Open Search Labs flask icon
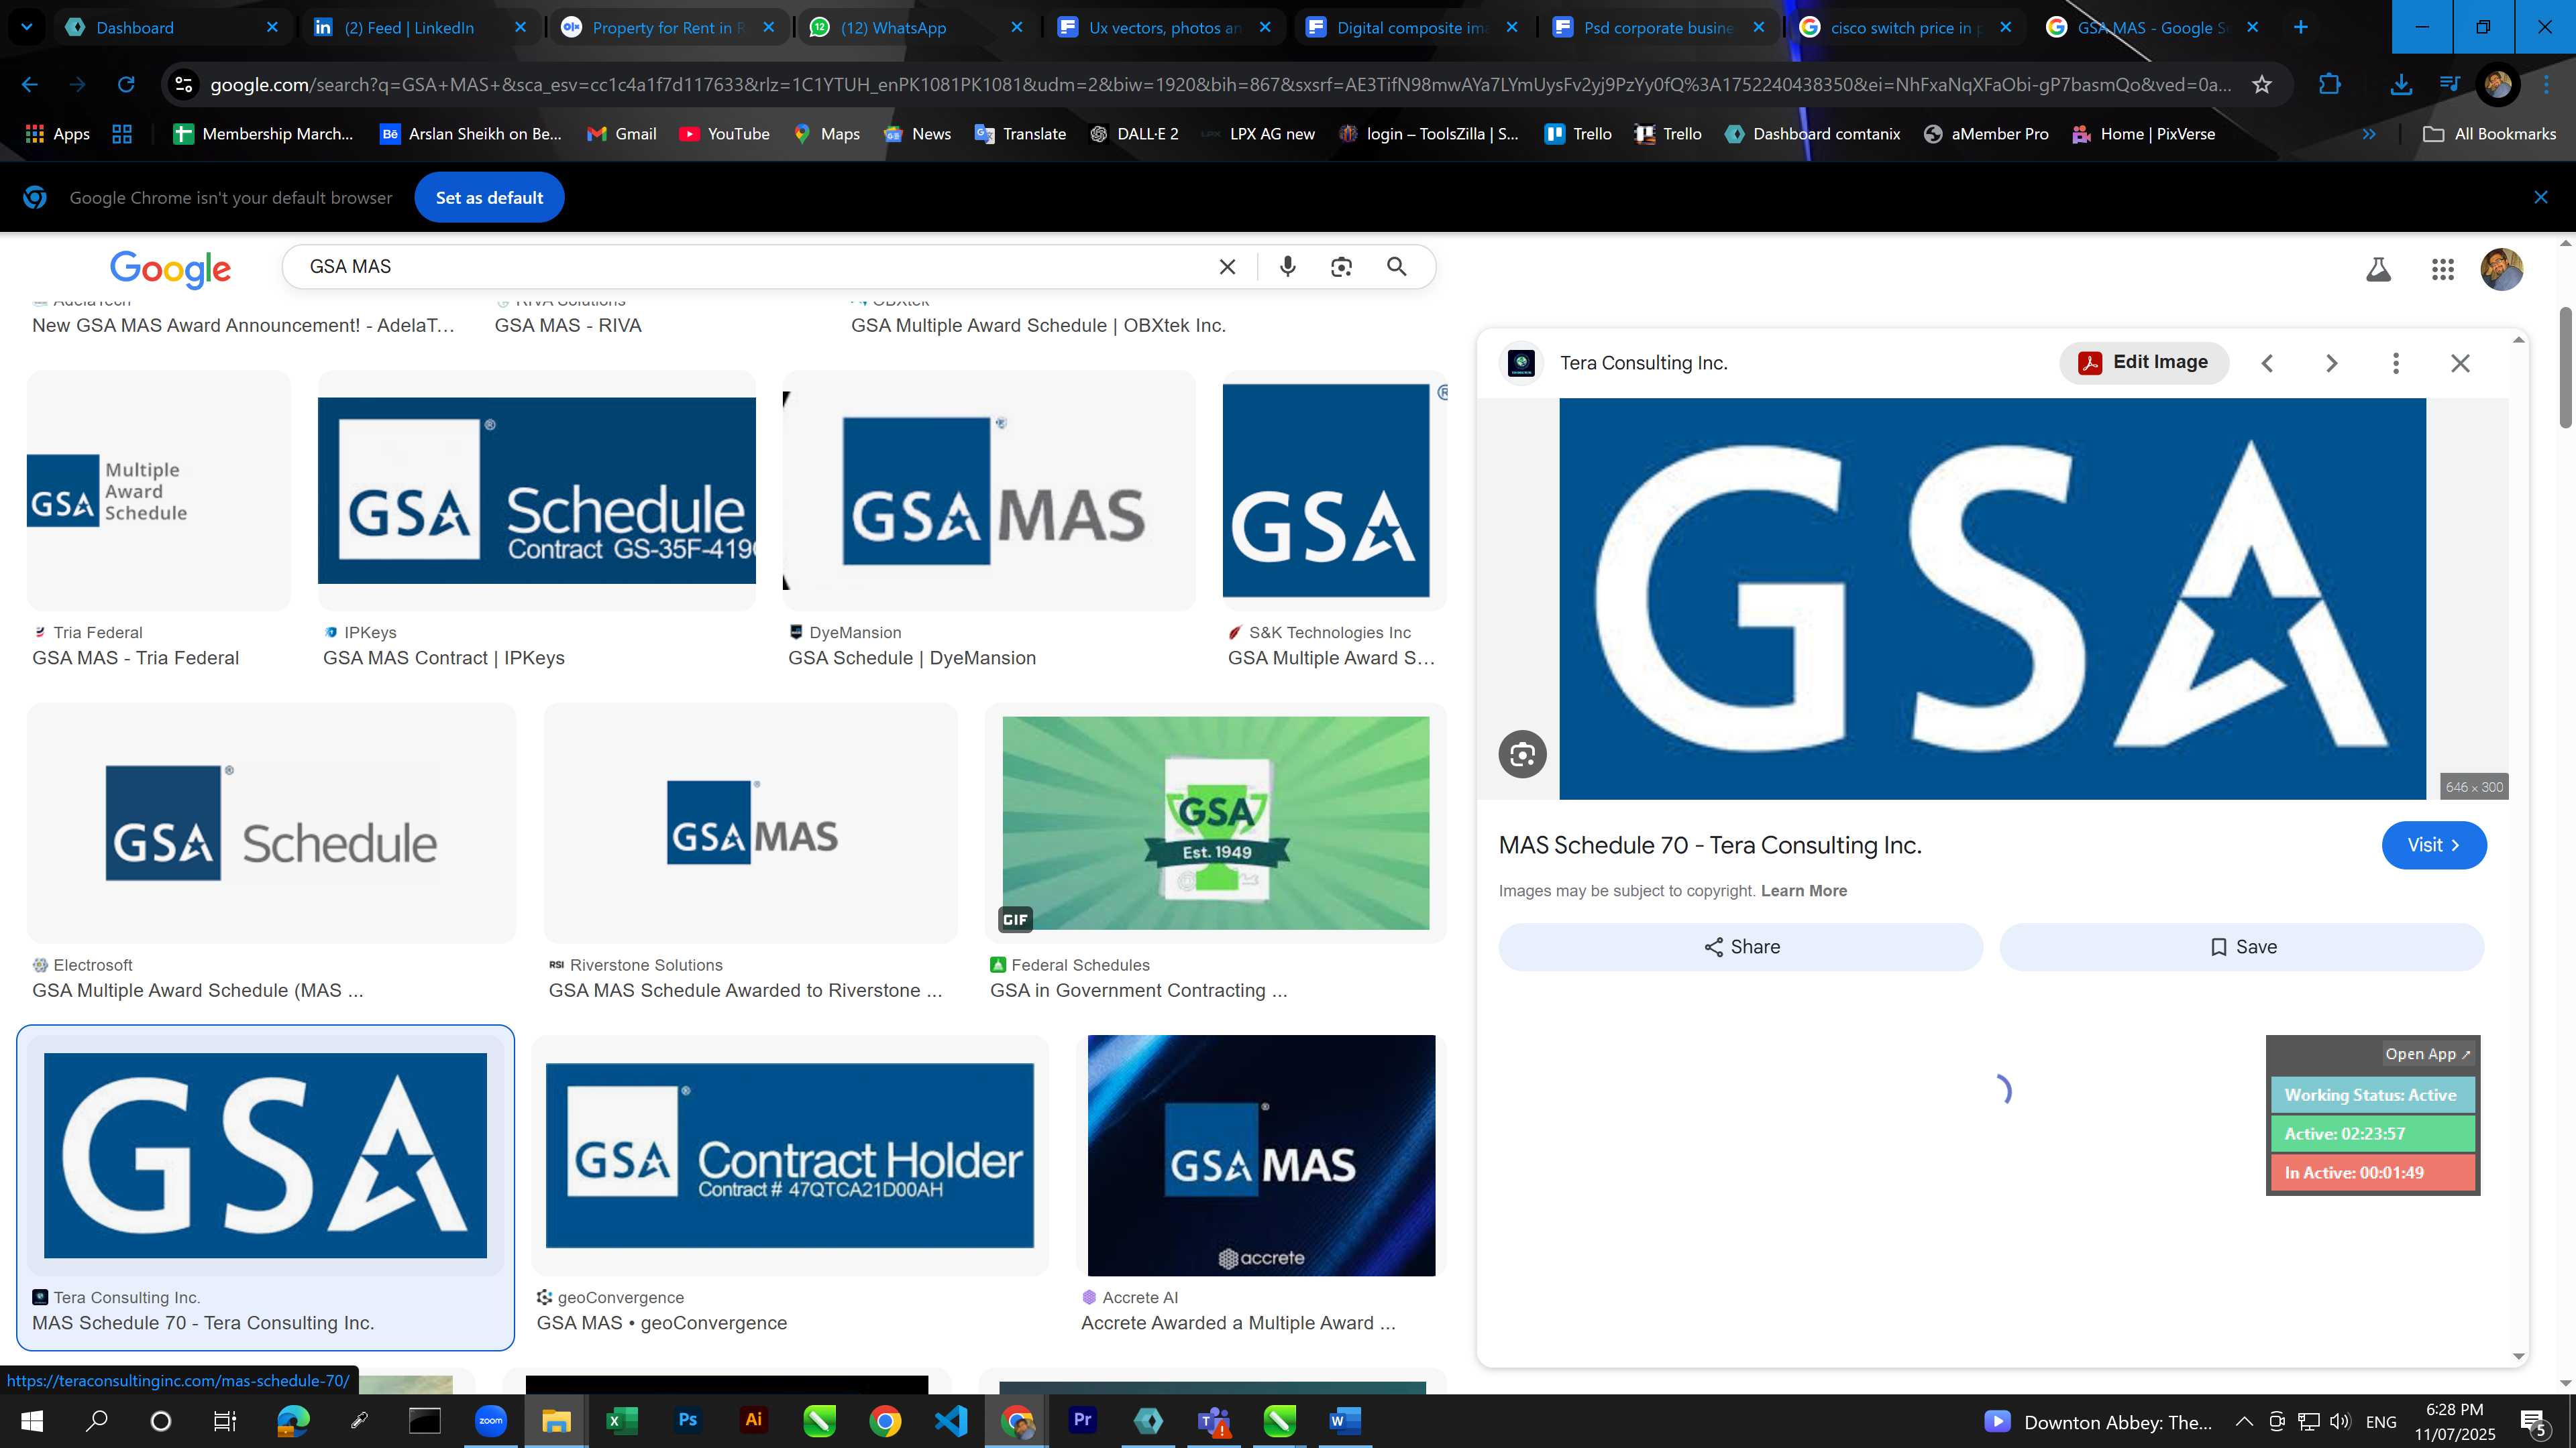This screenshot has width=2576, height=1448. coord(2379,269)
